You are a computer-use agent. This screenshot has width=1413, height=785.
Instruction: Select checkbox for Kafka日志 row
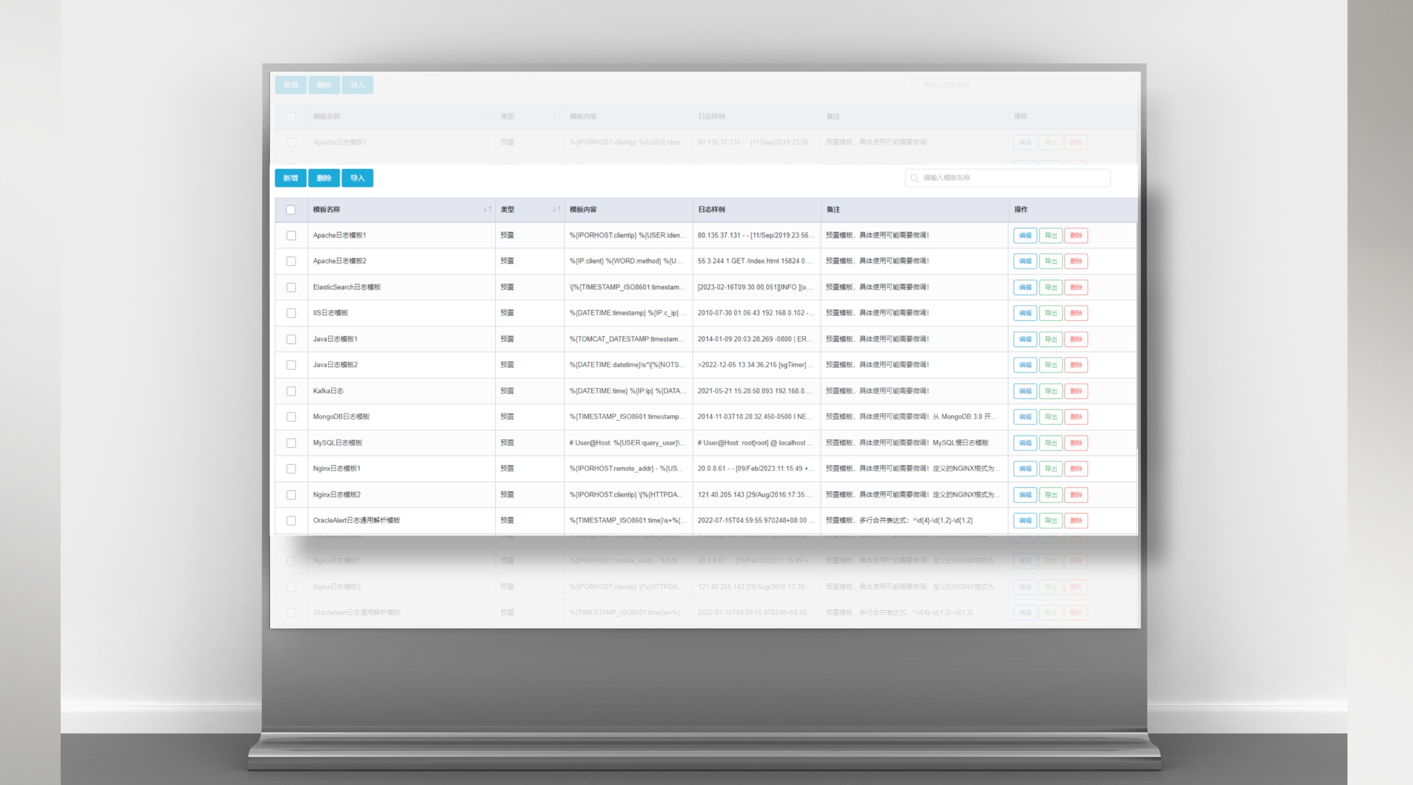(291, 391)
